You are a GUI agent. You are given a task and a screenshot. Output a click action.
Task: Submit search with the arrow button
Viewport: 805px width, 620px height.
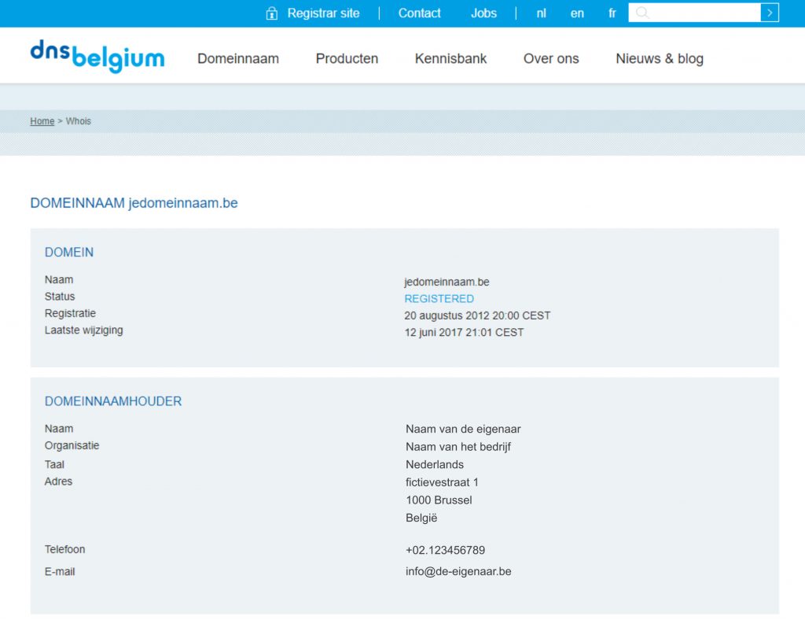pyautogui.click(x=770, y=13)
